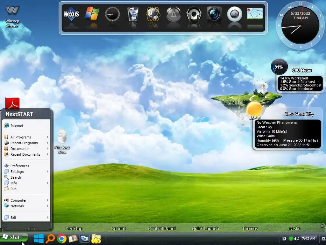Expand the Recent Programs submenu
Viewport: 326px width, 245px height.
26,143
